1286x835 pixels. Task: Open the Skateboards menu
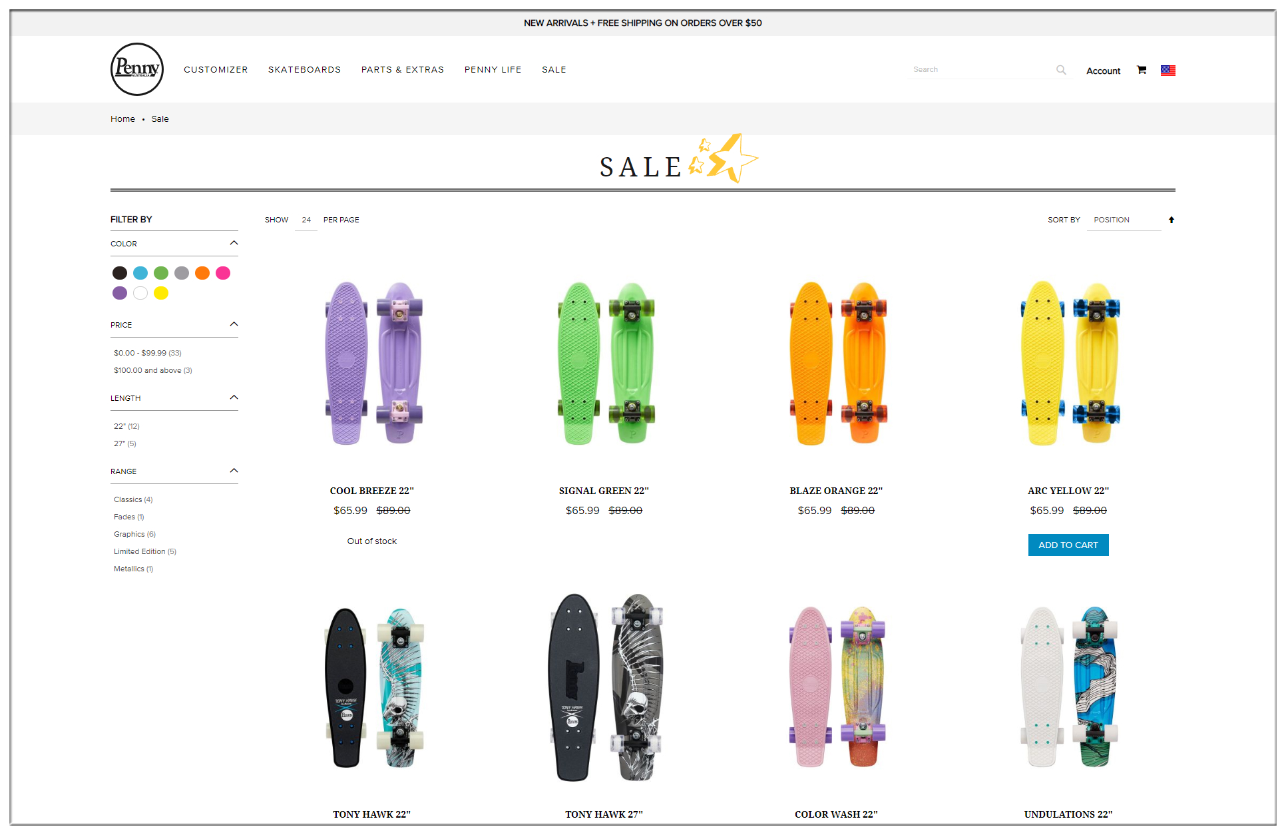click(x=304, y=69)
